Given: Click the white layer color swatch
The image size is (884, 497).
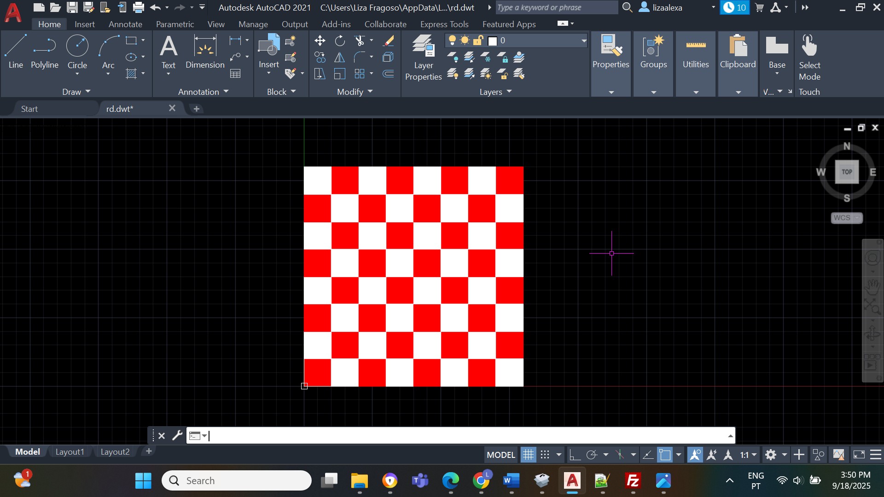Looking at the screenshot, I should [493, 41].
